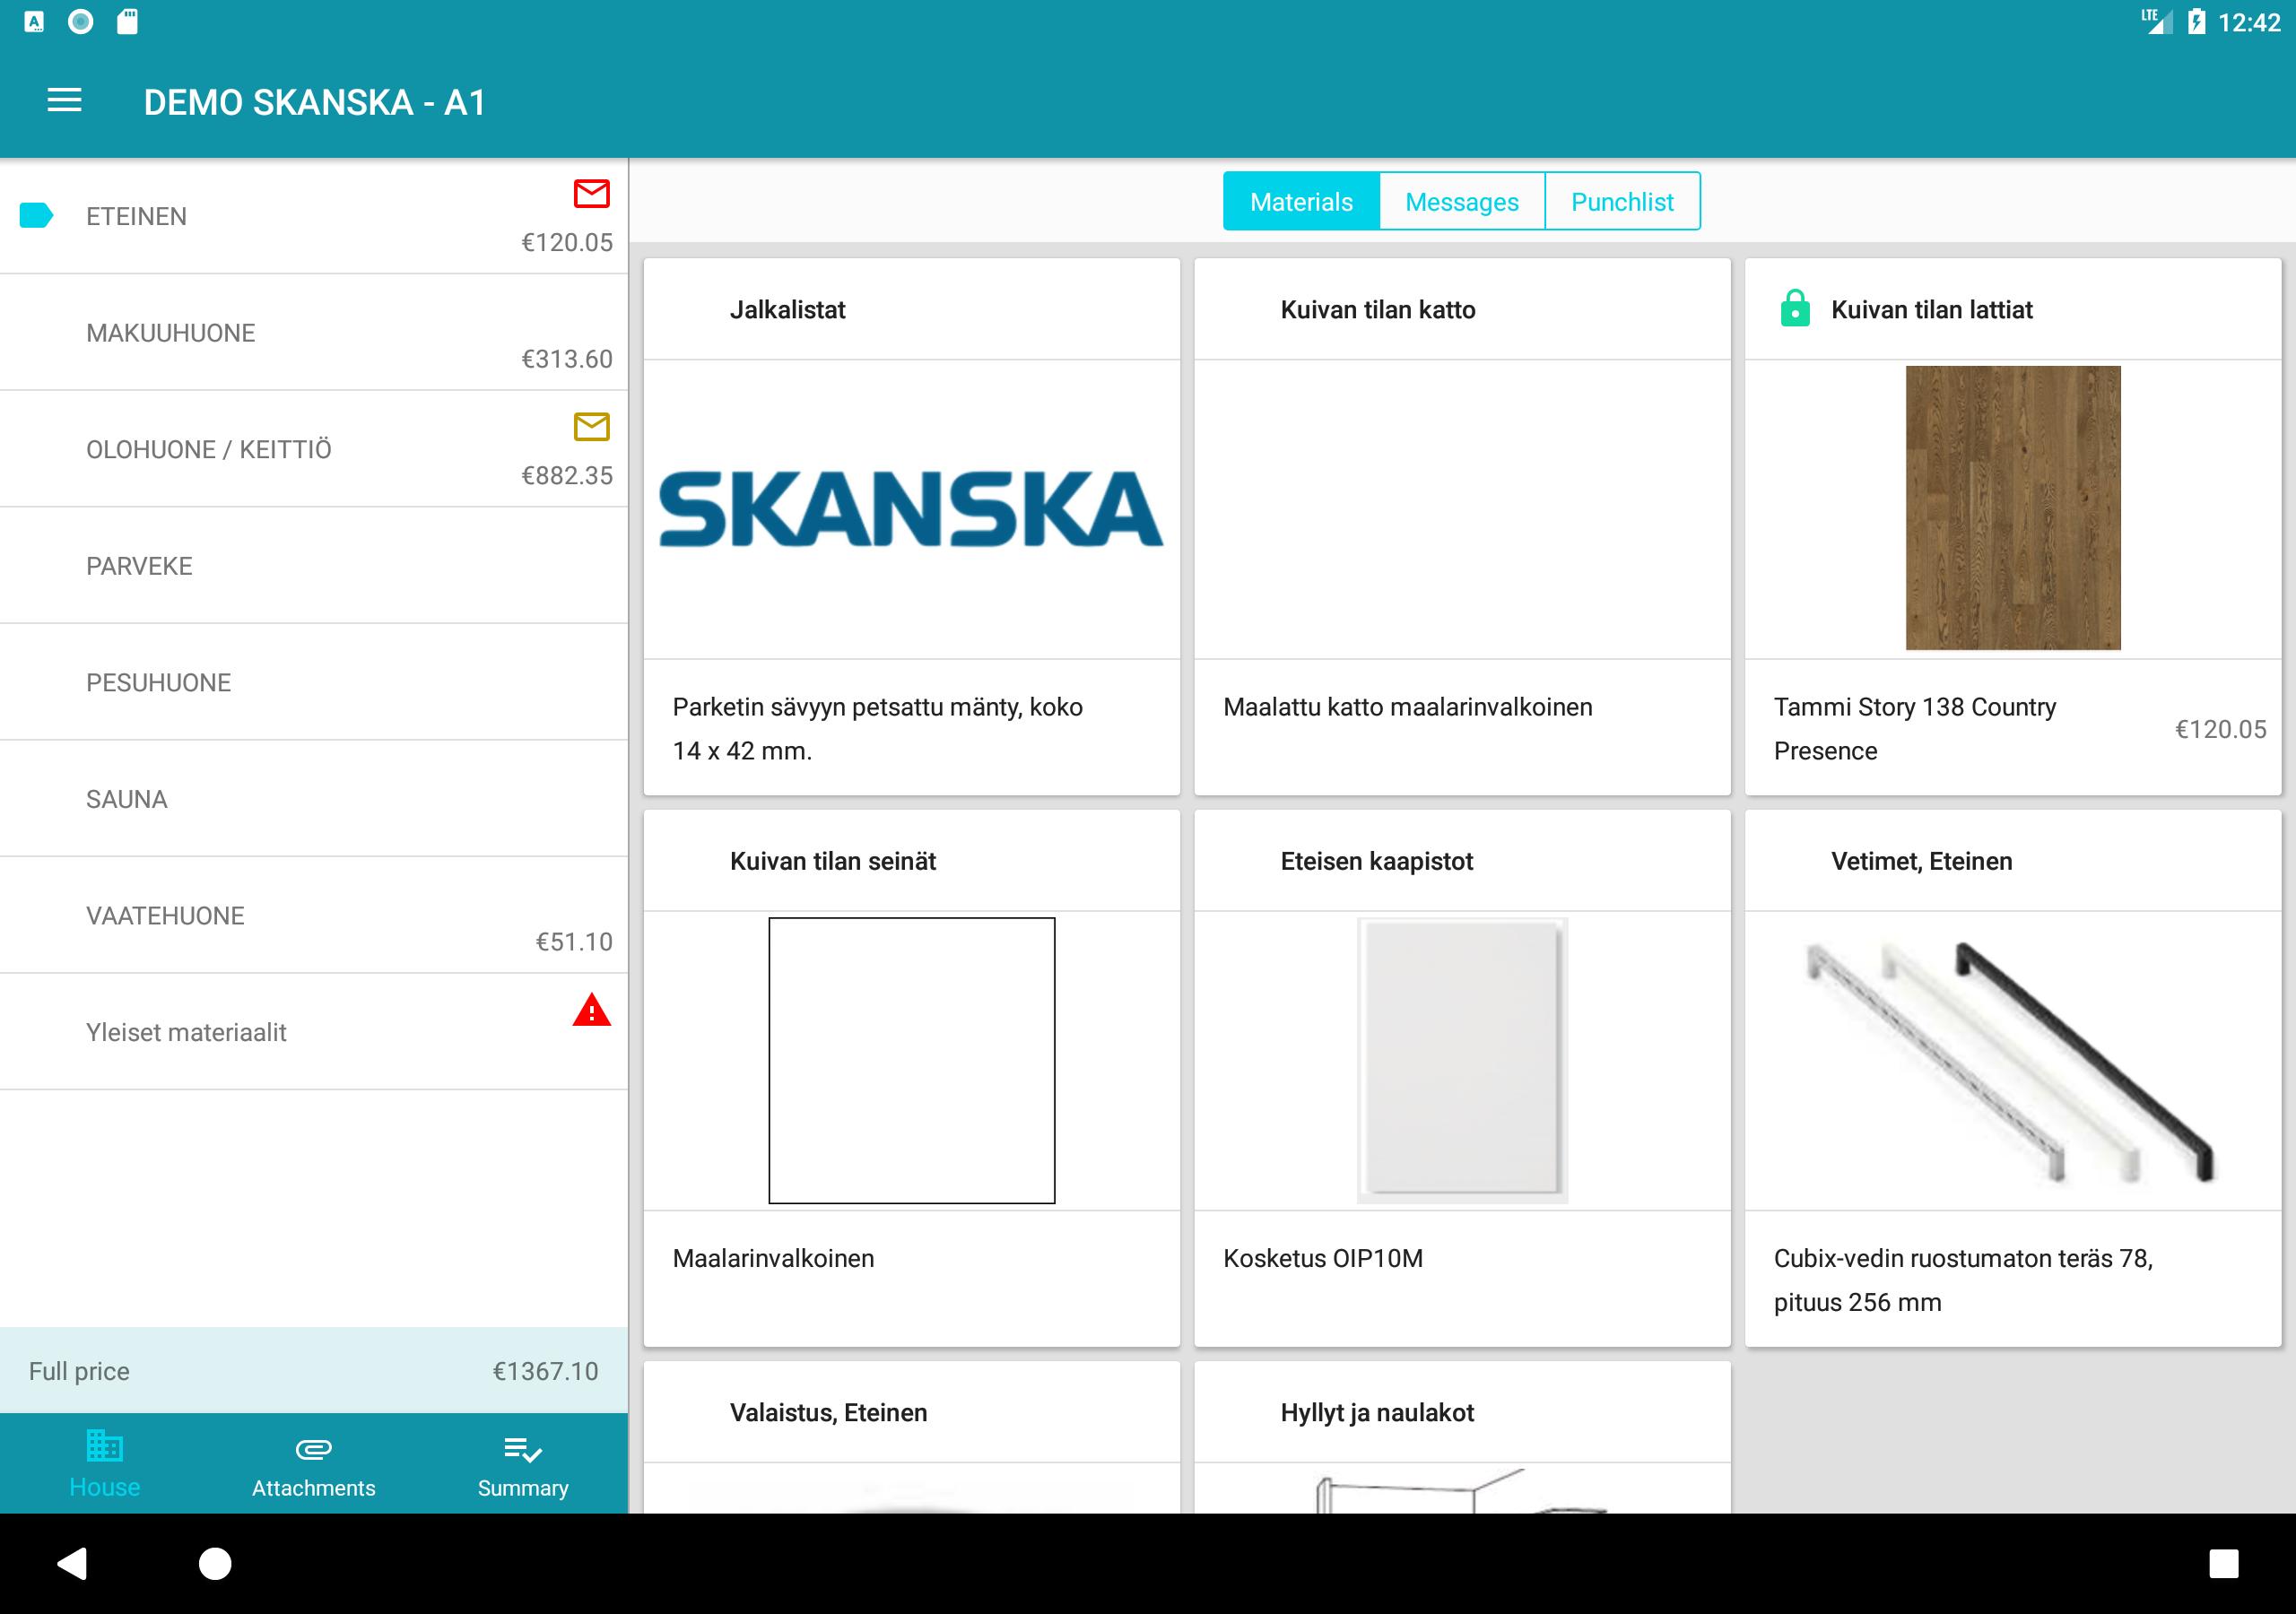Open the Jalkalistat SKANSKA logo image

[911, 508]
